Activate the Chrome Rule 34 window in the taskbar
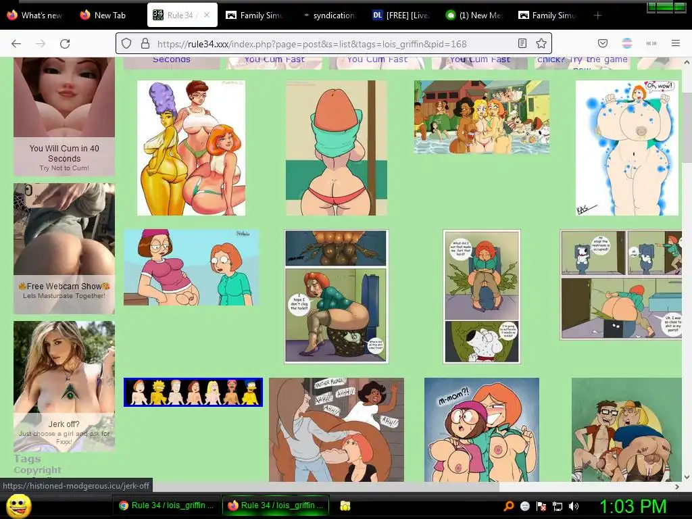This screenshot has height=519, width=692. (x=166, y=505)
